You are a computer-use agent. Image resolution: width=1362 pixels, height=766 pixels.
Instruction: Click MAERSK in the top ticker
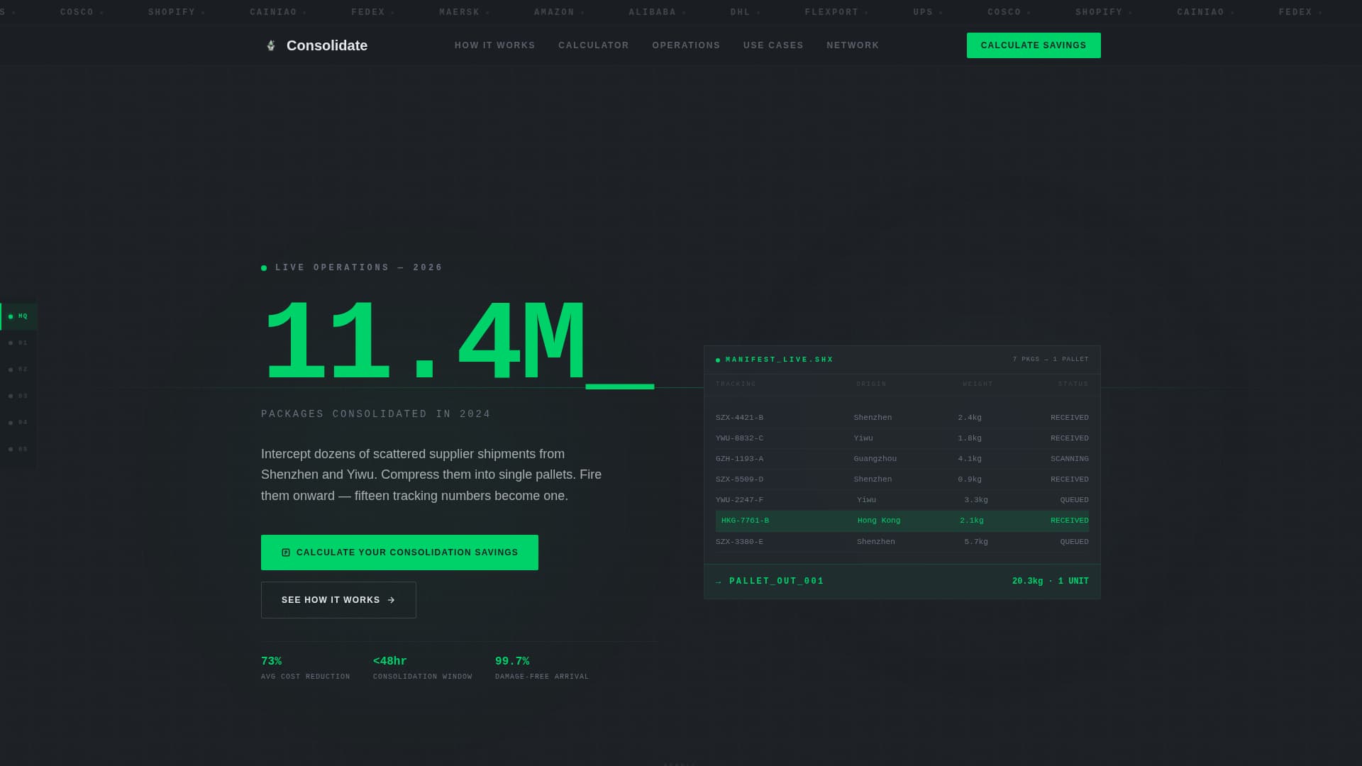pyautogui.click(x=460, y=13)
